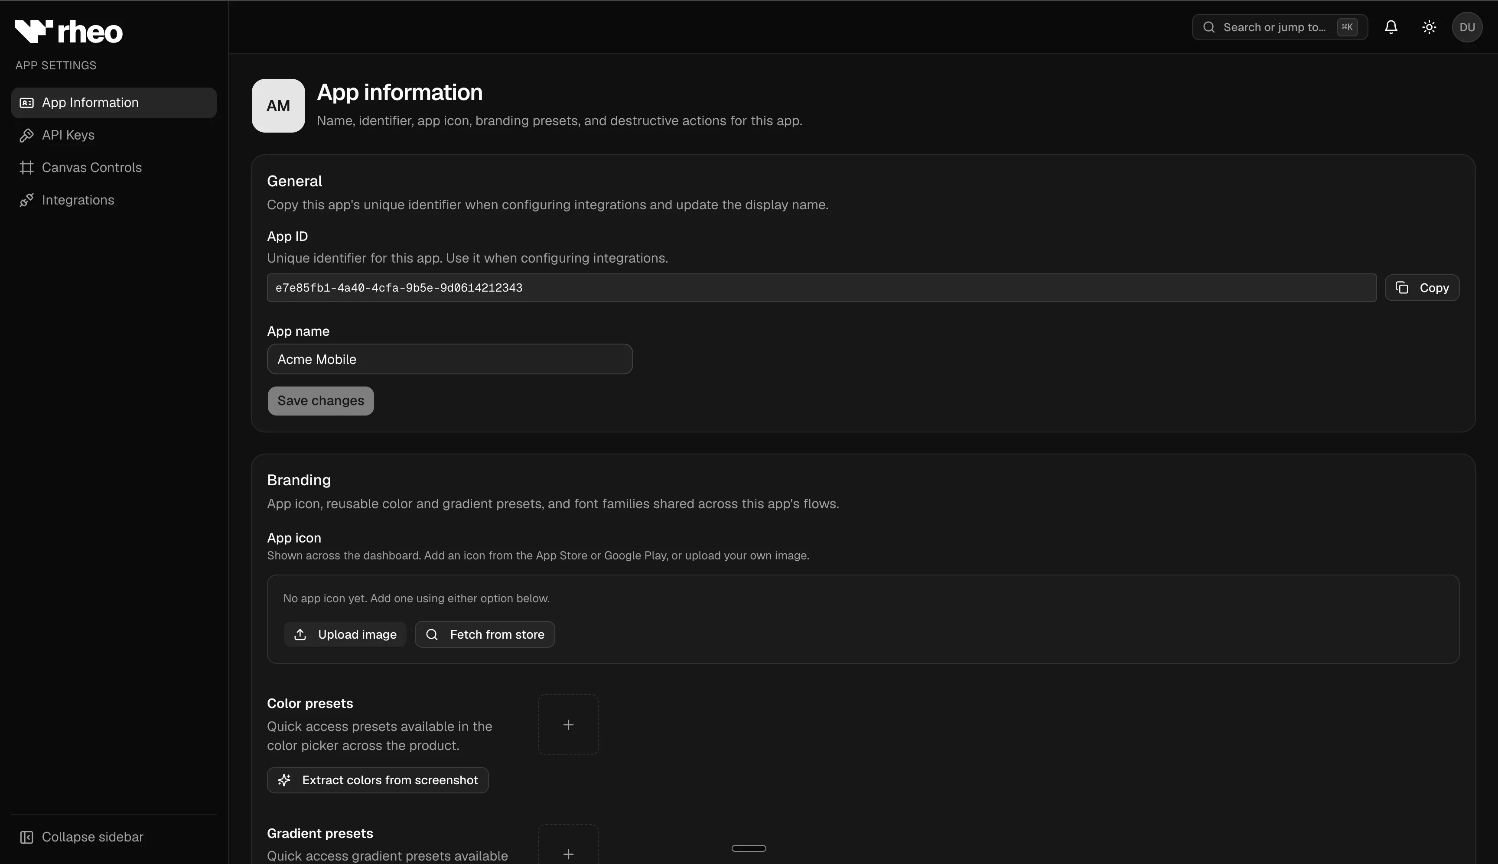Click the copy icon in the Copy button

point(1402,288)
